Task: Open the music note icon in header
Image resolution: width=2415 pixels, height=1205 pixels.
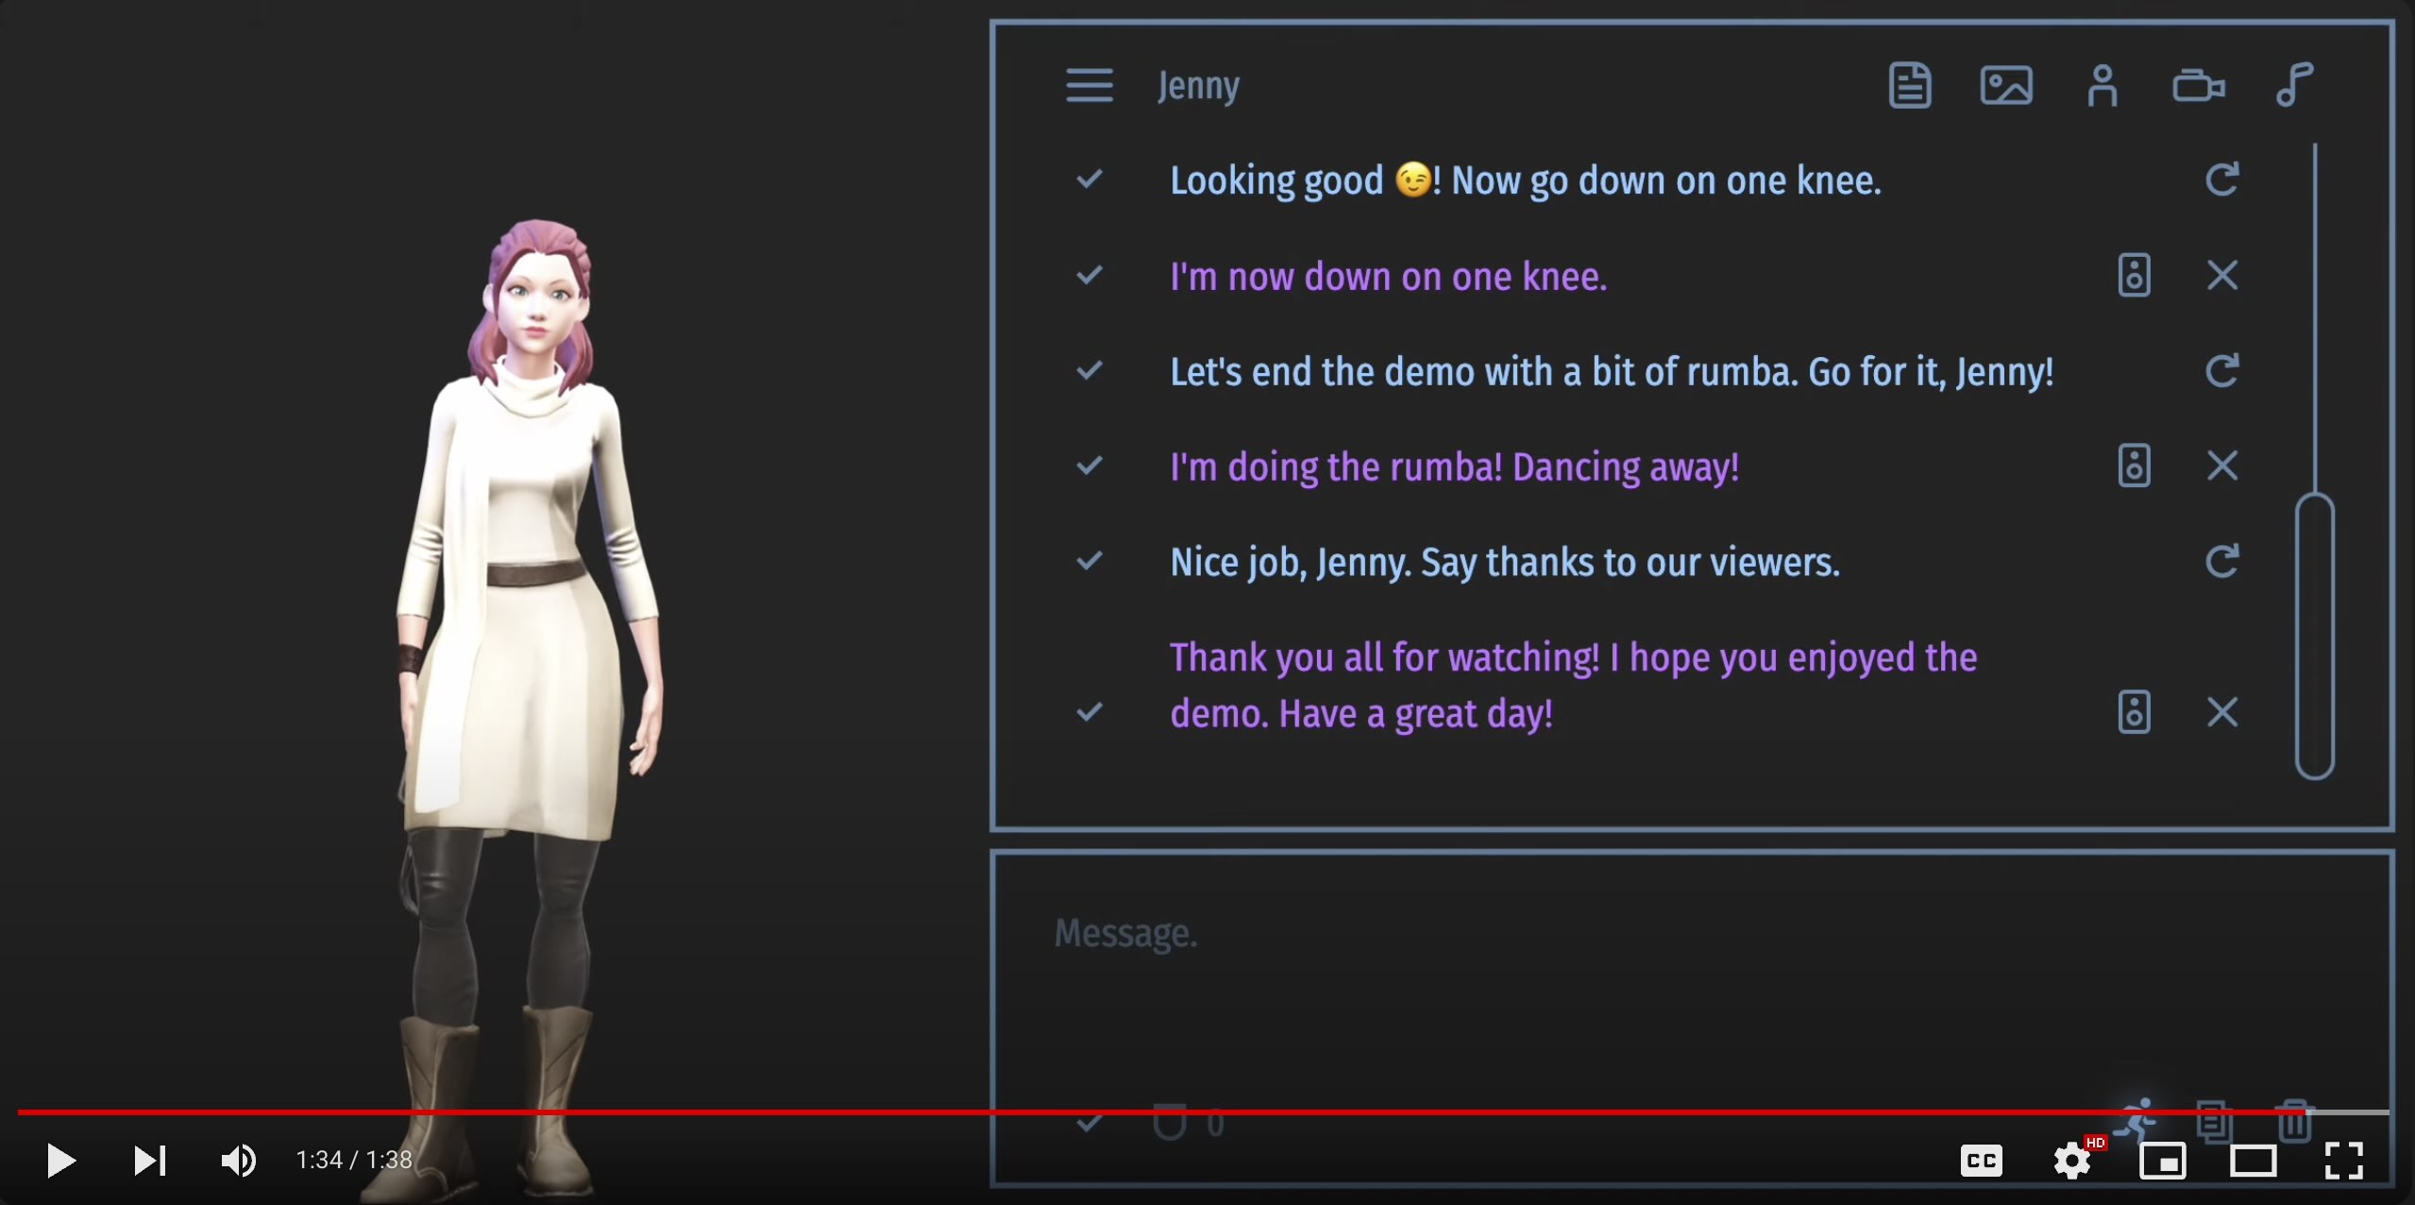Action: 2294,85
